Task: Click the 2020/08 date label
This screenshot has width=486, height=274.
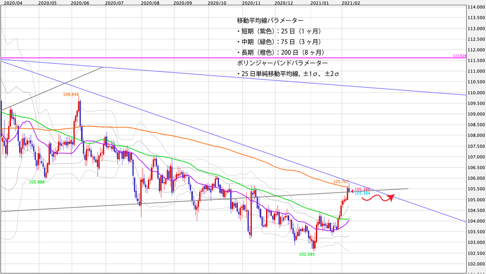Action: (150, 2)
